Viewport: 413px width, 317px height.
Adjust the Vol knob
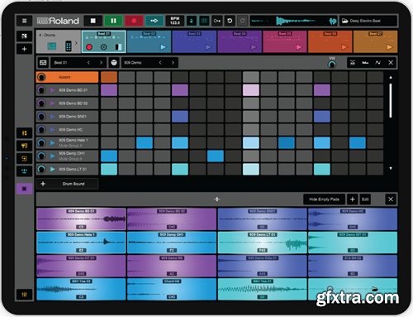pyautogui.click(x=332, y=65)
